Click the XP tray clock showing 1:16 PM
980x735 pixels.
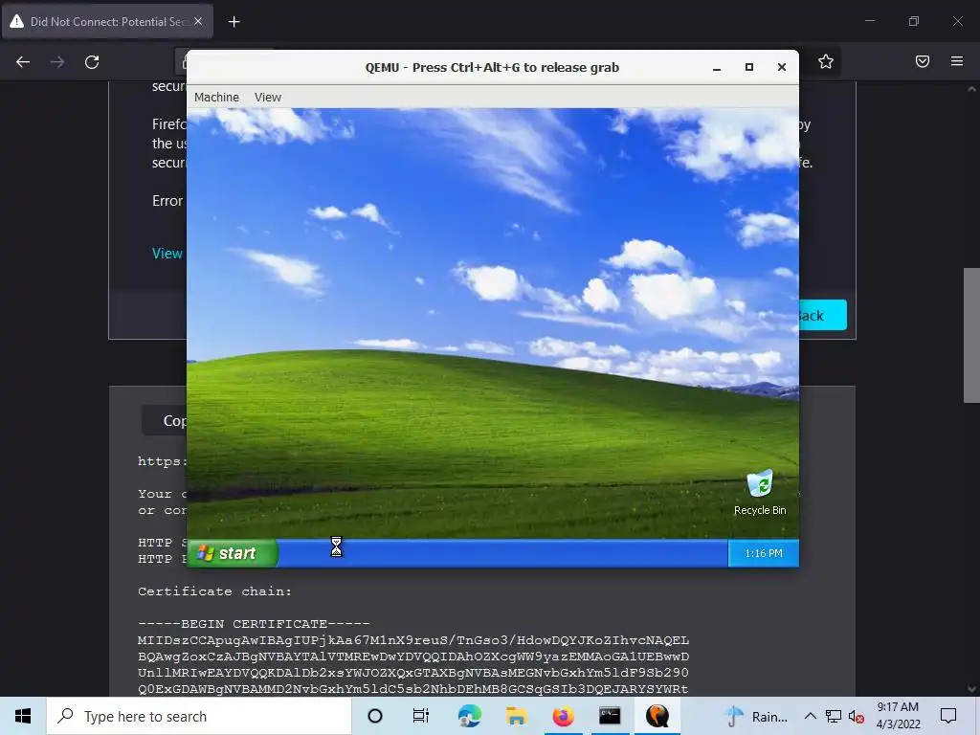pos(763,553)
